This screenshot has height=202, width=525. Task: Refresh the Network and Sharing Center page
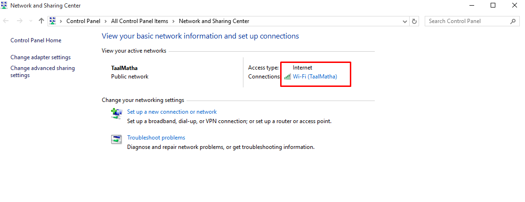pos(414,21)
